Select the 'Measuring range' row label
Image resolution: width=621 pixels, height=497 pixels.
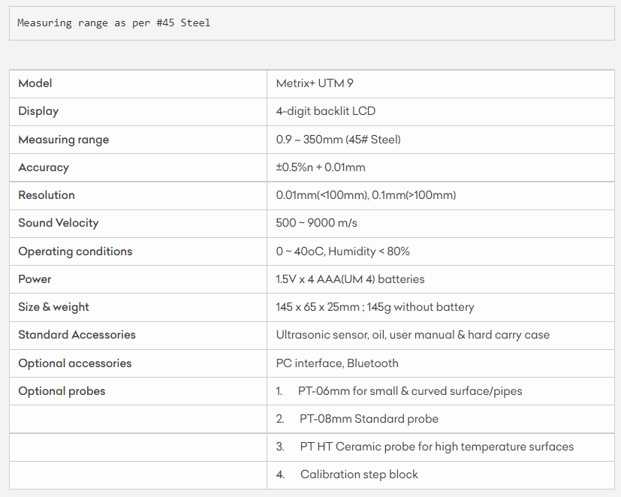point(64,140)
